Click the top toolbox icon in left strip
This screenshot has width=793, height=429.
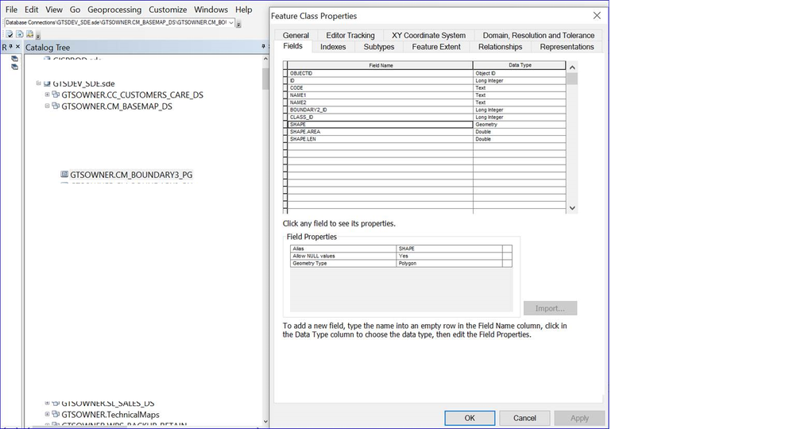coord(14,59)
